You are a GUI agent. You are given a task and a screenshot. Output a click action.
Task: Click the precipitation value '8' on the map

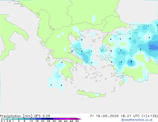pyautogui.click(x=131, y=61)
